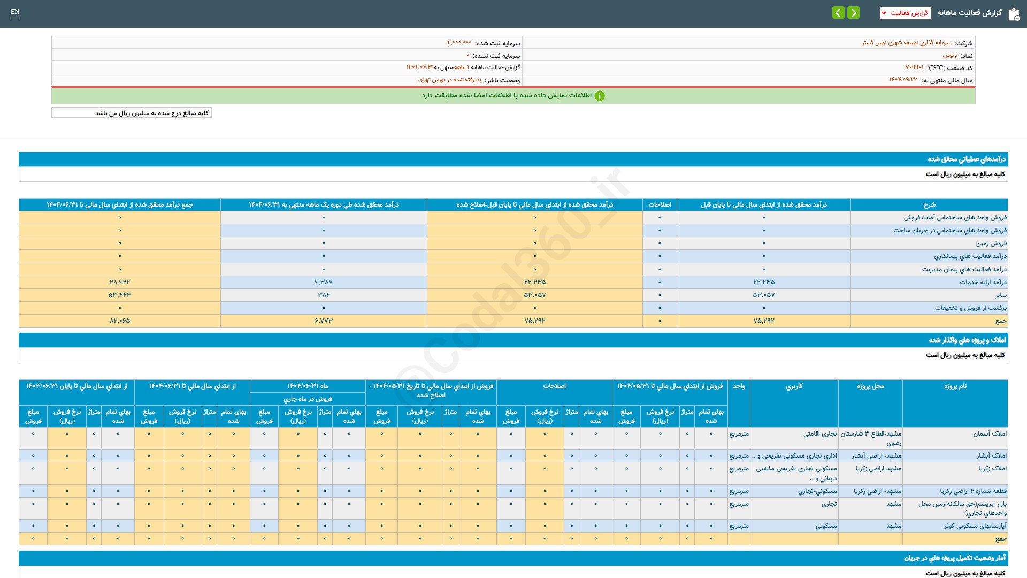The width and height of the screenshot is (1027, 578).
Task: Click the درآمد ارایه خدمات row label
Action: pos(983,282)
